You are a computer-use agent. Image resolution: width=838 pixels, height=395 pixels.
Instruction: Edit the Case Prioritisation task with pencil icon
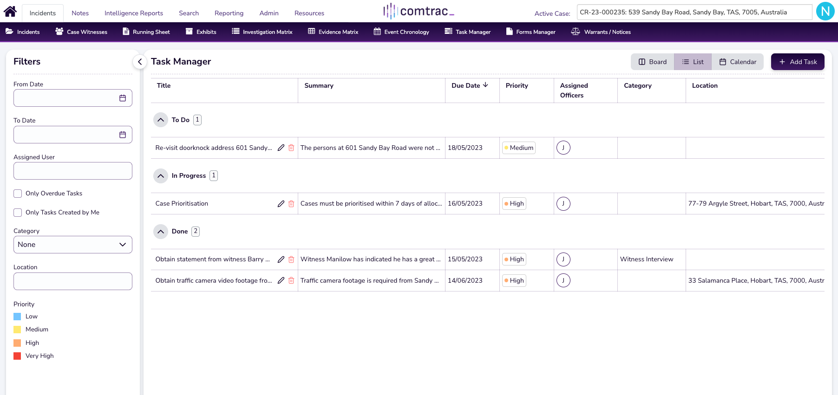tap(281, 204)
